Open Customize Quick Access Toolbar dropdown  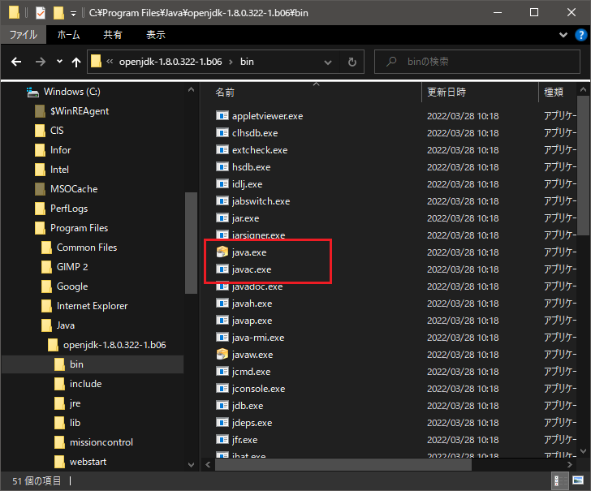pyautogui.click(x=73, y=14)
